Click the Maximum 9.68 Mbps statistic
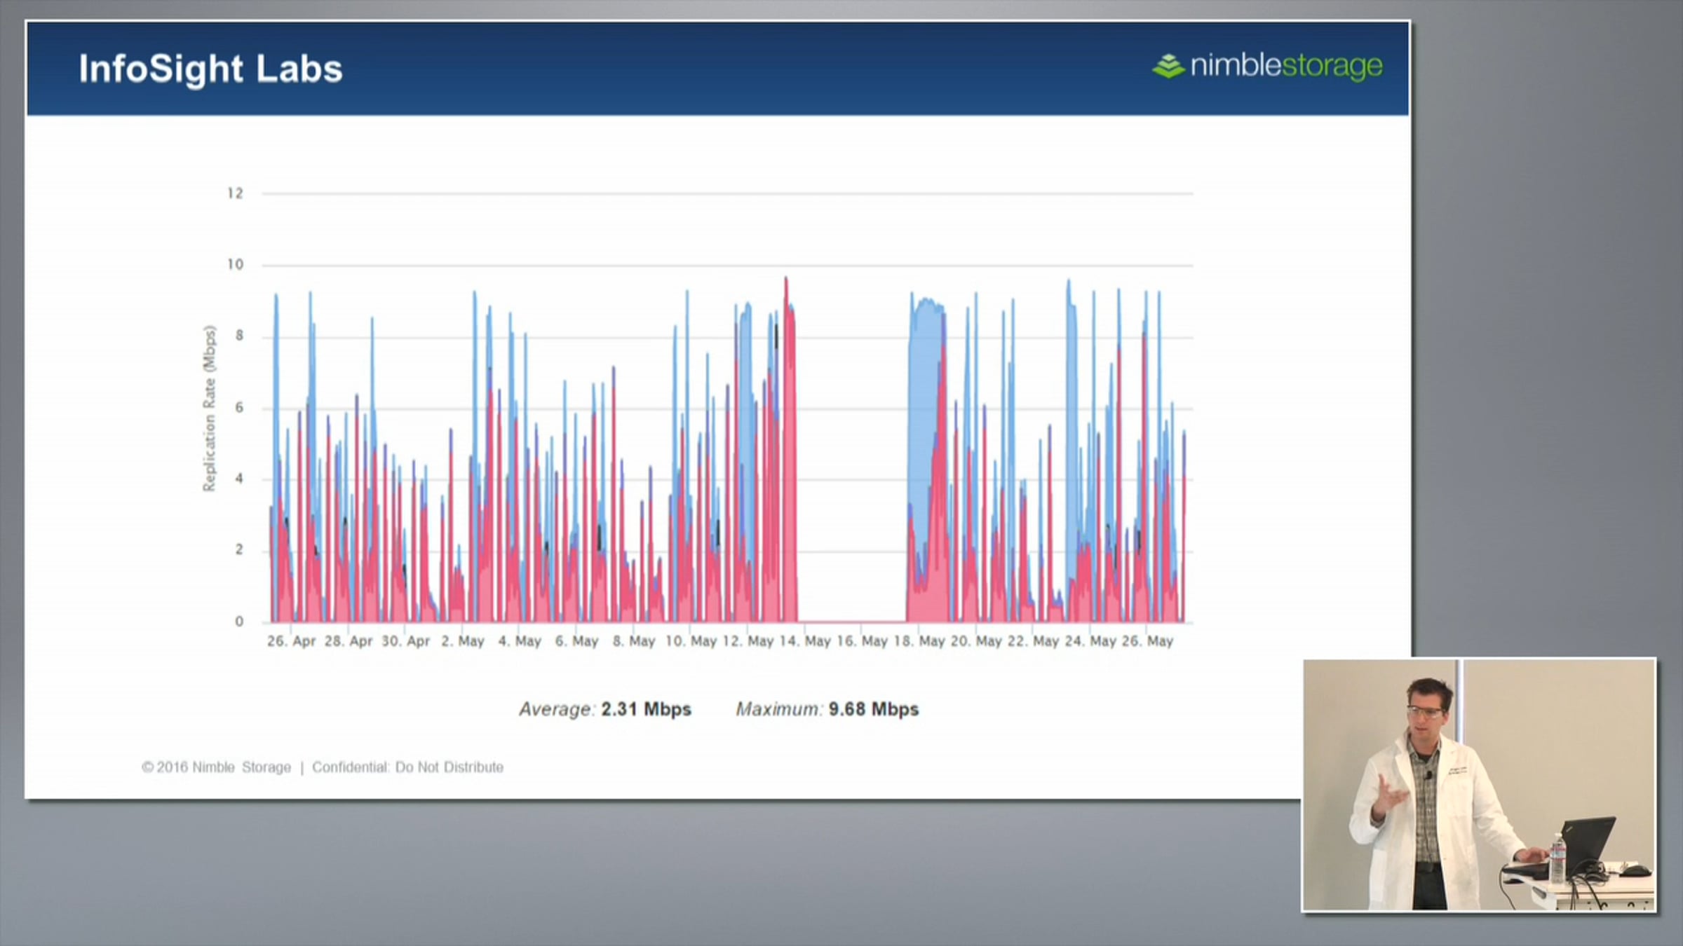The image size is (1683, 946). (x=827, y=709)
